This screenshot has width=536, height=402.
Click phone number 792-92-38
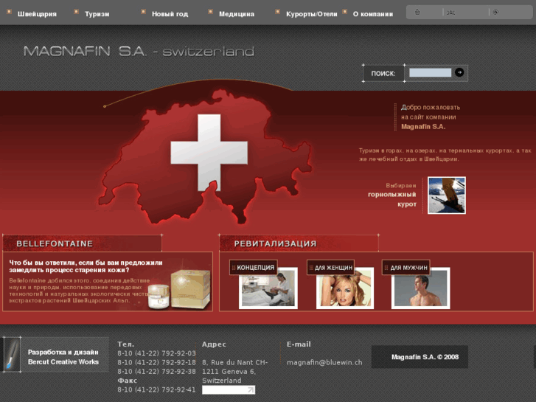(156, 371)
